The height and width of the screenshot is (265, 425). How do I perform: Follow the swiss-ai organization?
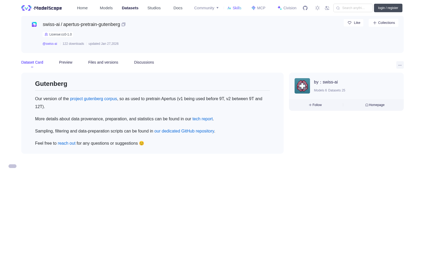[x=315, y=105]
